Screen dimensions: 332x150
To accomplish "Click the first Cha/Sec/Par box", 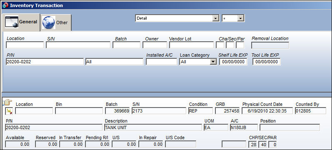I will (x=220, y=45).
